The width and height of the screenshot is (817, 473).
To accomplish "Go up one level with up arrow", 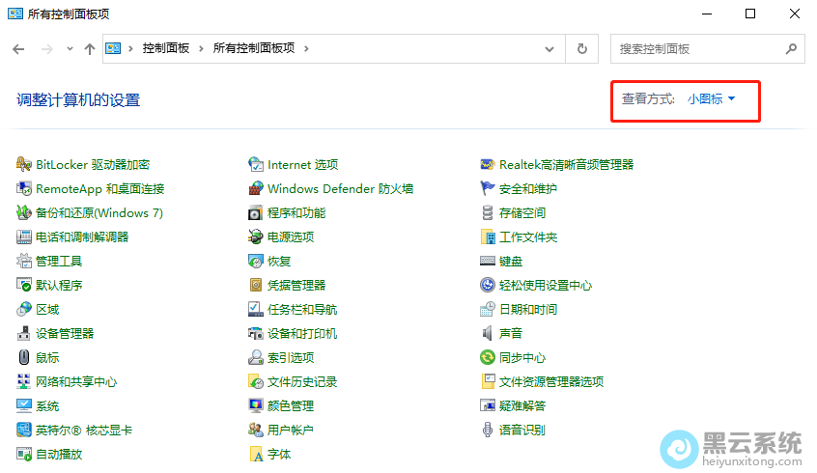I will click(90, 49).
